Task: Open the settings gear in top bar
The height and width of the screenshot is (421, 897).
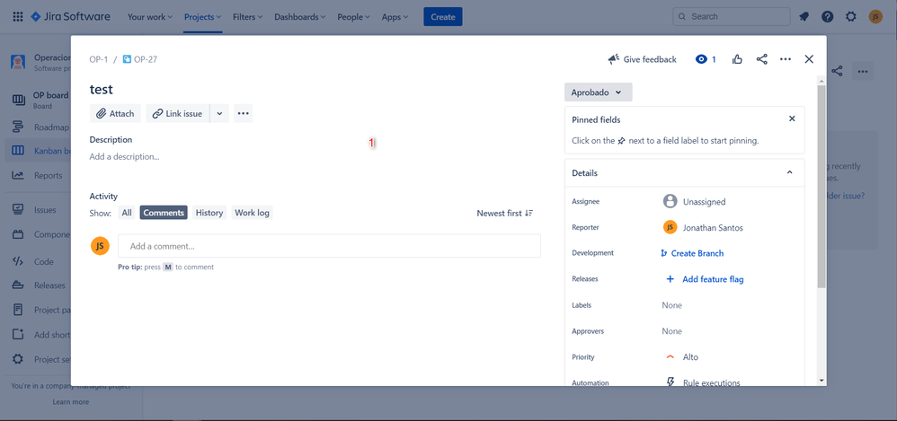Action: click(851, 16)
